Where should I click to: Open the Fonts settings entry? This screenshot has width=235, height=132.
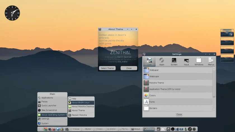click(178, 102)
